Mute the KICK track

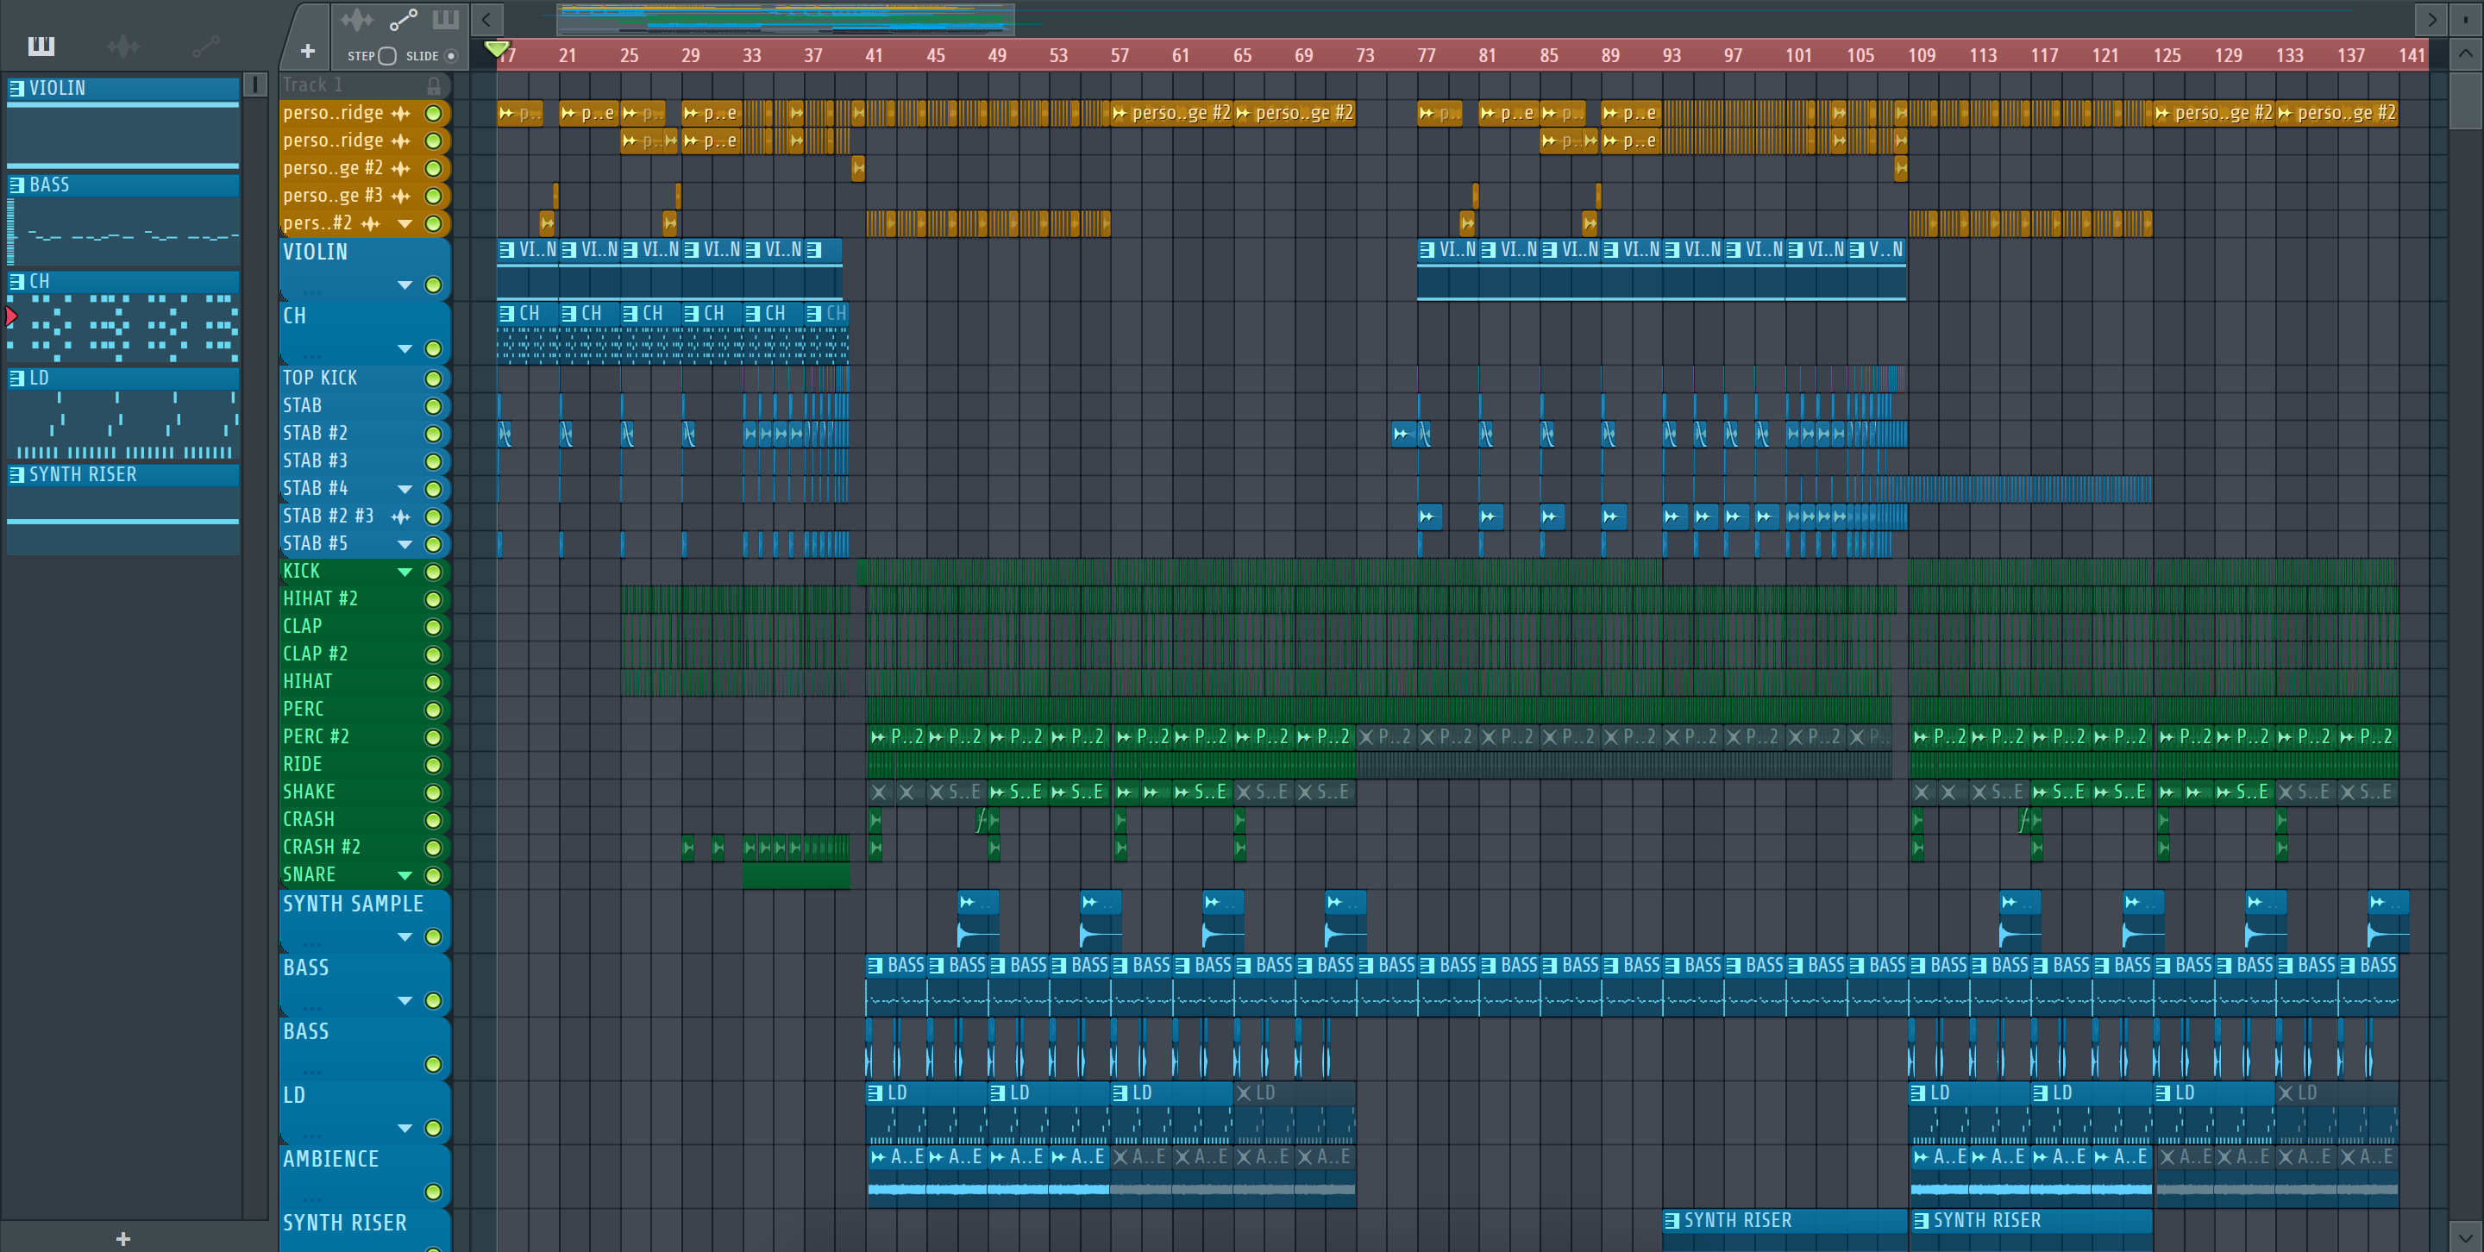[x=434, y=572]
